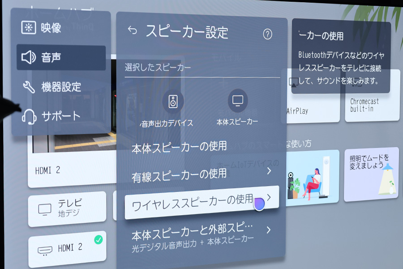Click the TV icon on テレビ card
Screen dimensions: 403x269
[x=45, y=210]
